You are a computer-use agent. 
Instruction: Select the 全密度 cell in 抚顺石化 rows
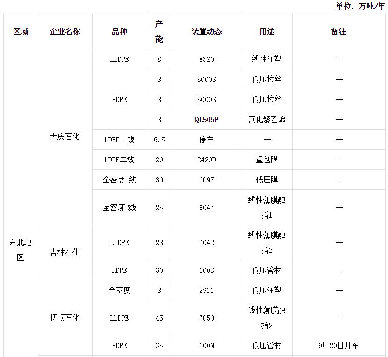coord(120,290)
